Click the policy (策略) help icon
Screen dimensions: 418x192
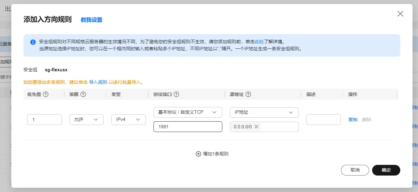coord(83,94)
